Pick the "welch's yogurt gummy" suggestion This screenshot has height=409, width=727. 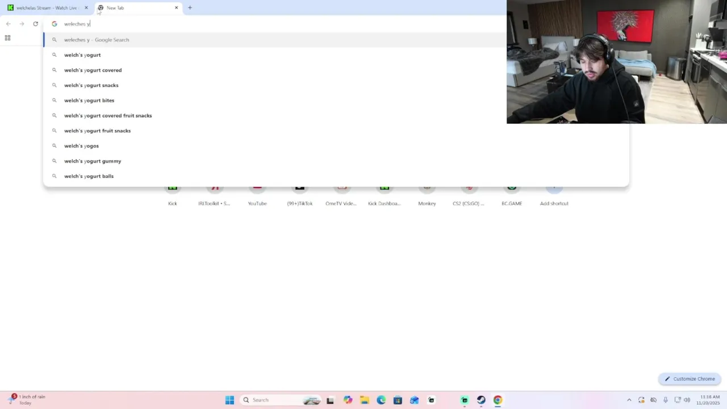(93, 161)
